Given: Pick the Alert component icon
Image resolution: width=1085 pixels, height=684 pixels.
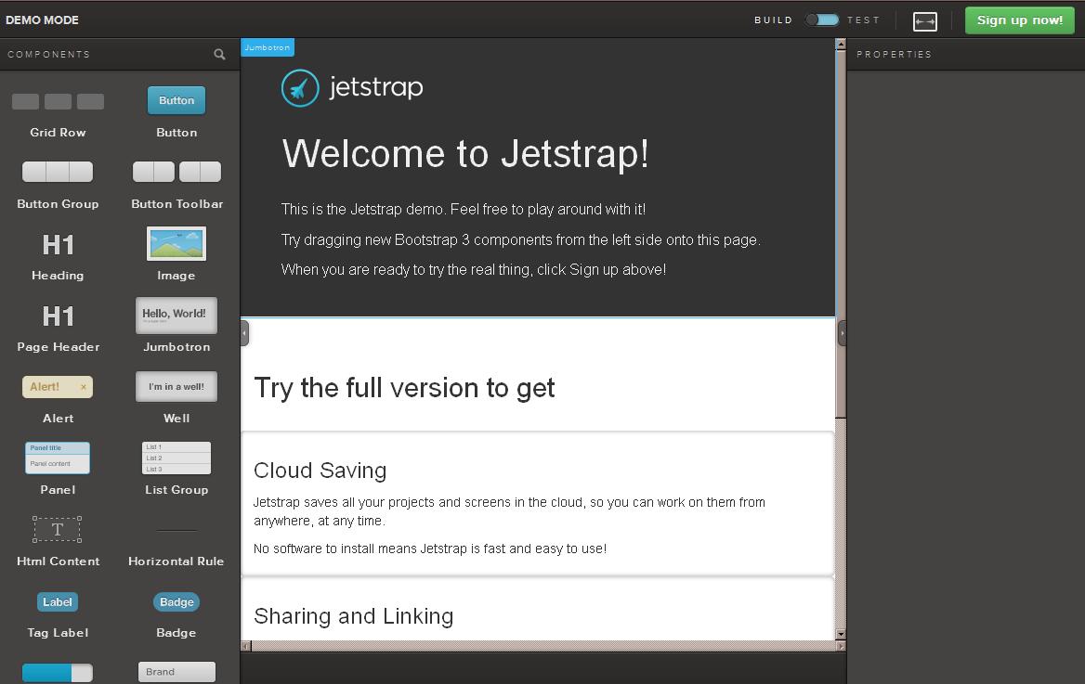Looking at the screenshot, I should click(58, 387).
